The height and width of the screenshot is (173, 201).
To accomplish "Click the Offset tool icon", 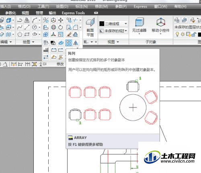I will tap(76, 35).
